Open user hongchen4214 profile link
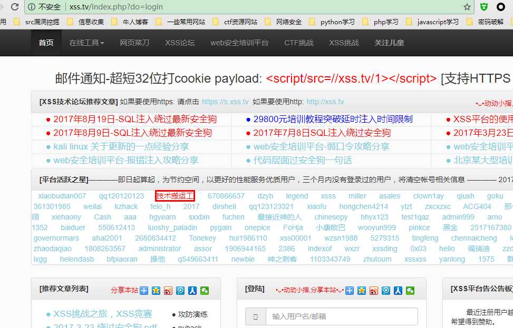 click(x=363, y=206)
